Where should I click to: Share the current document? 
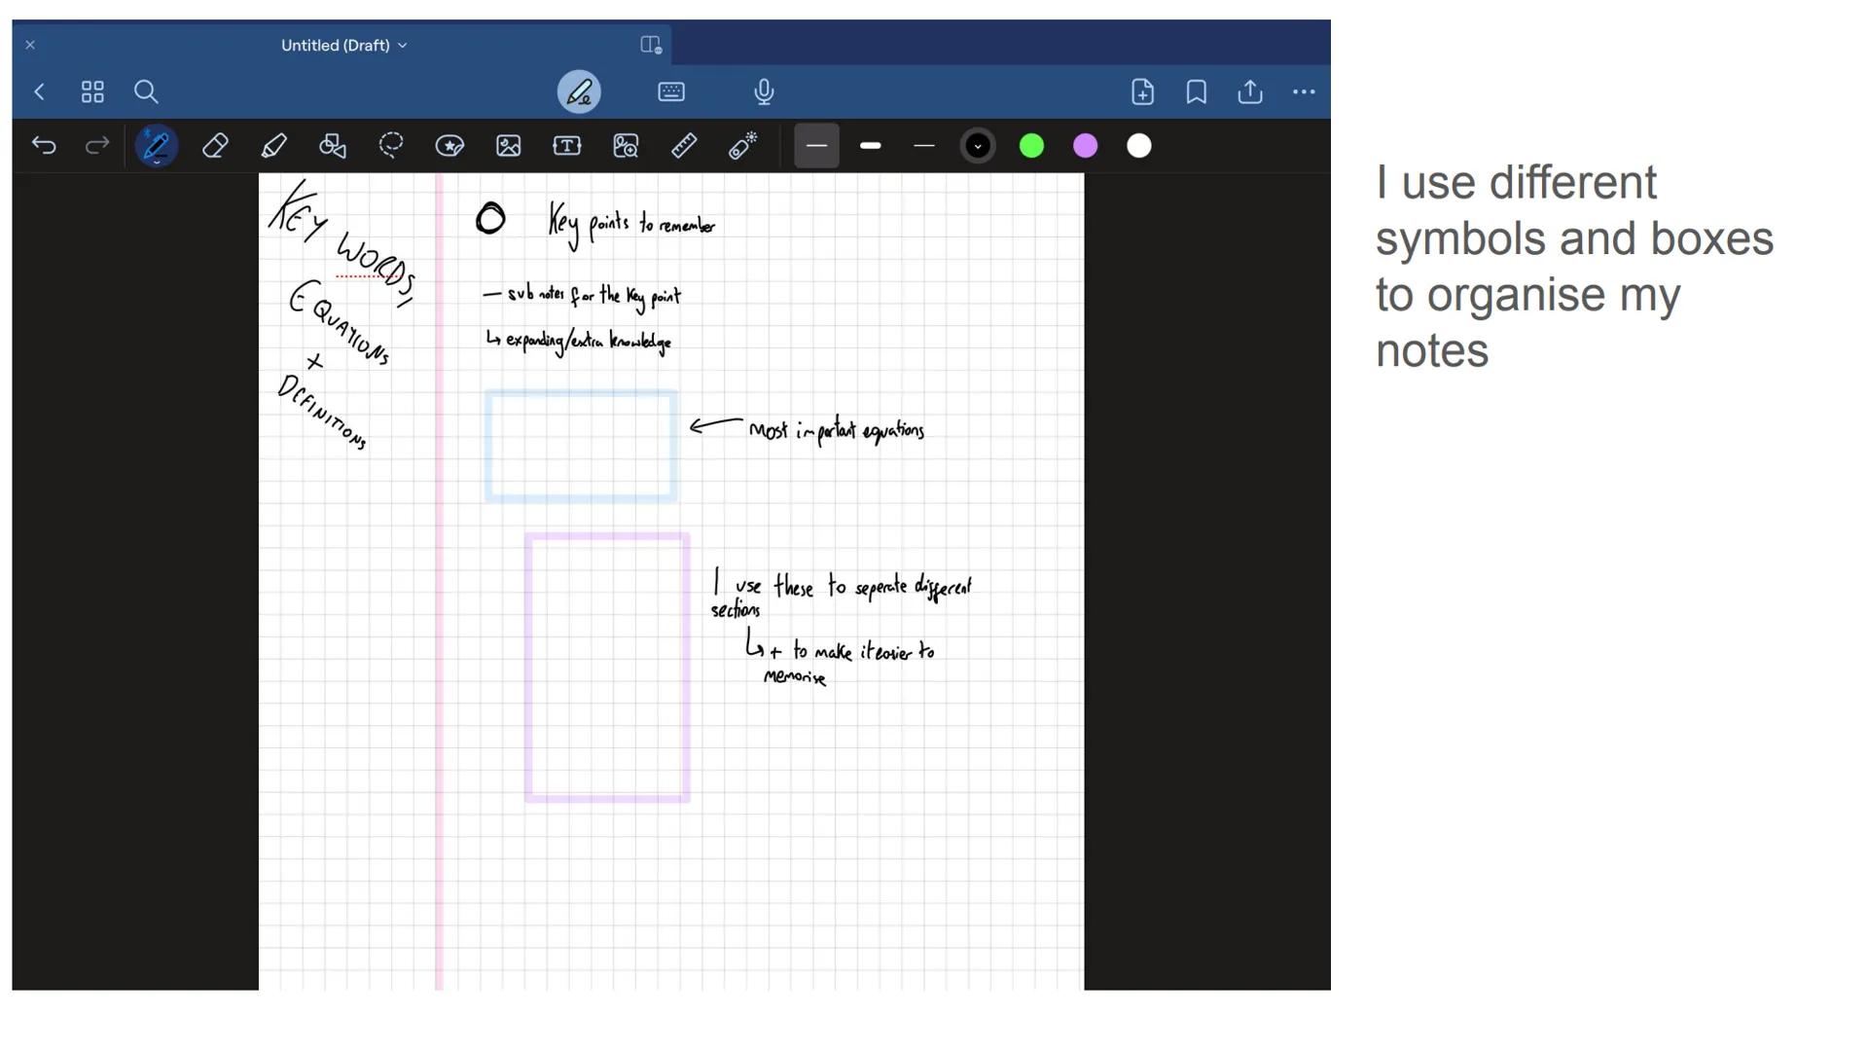[1248, 91]
